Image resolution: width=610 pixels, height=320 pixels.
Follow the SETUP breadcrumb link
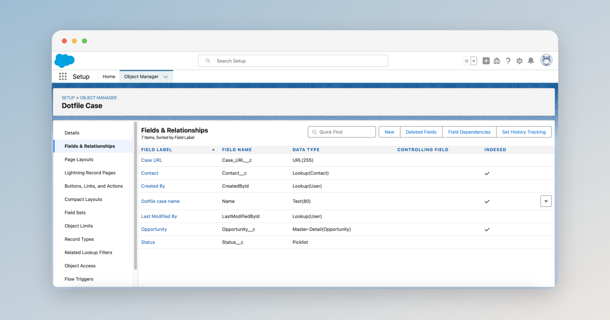coord(68,98)
